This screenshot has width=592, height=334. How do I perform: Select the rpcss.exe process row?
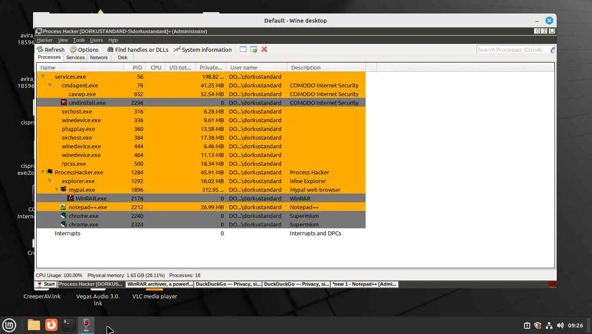[201, 164]
